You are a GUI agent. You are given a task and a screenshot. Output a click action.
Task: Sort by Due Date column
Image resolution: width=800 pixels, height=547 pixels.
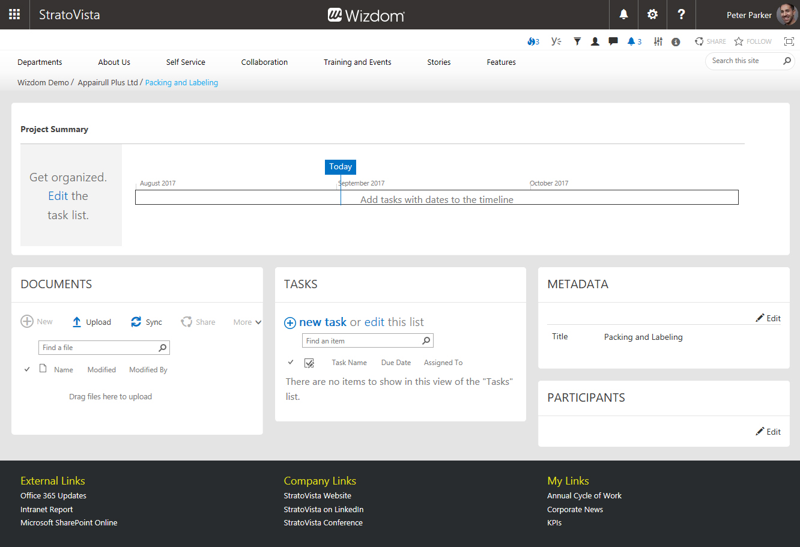coord(396,363)
